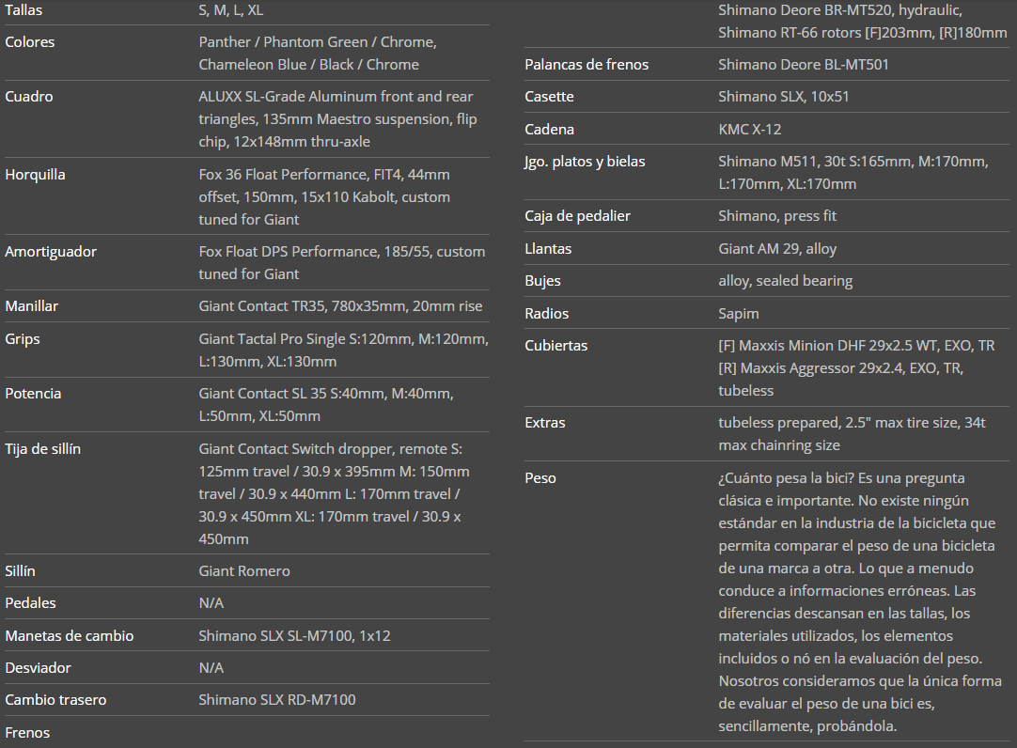1017x748 pixels.
Task: Click the Frenos row label
Action: 27,733
